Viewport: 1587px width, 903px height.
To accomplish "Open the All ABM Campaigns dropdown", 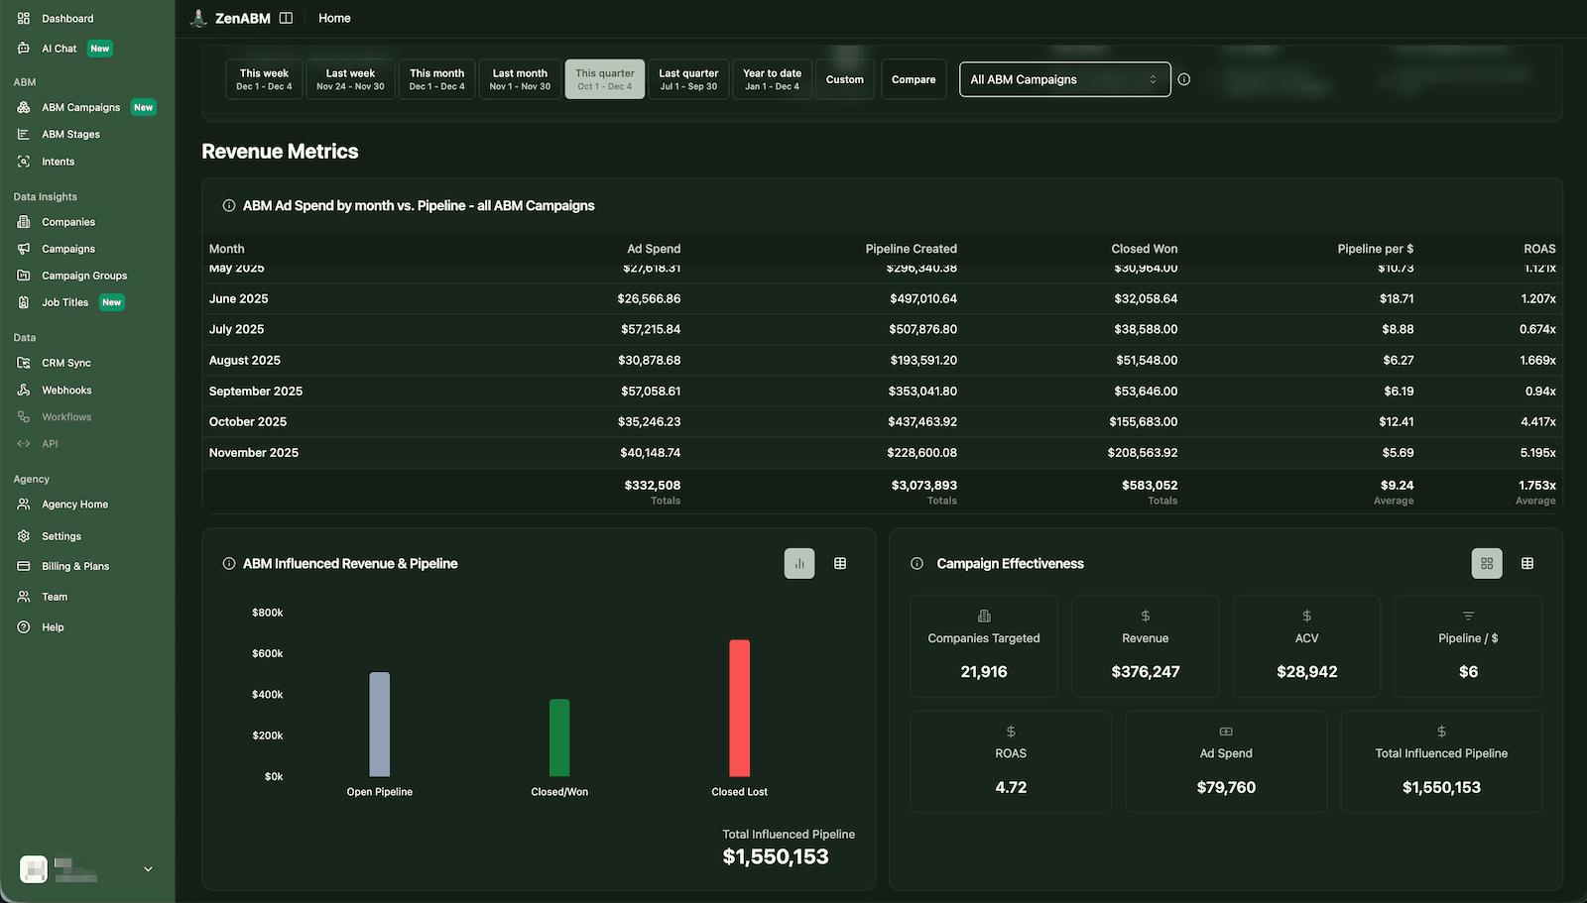I will click(x=1063, y=79).
